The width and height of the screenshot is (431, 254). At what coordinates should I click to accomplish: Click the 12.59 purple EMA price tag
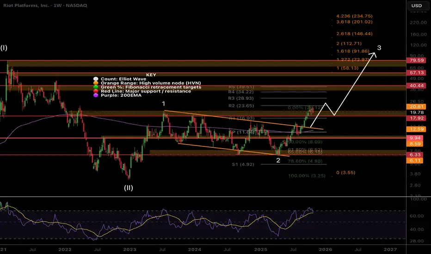click(414, 129)
